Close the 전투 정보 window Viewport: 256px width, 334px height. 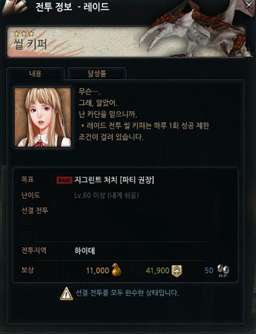point(249,5)
